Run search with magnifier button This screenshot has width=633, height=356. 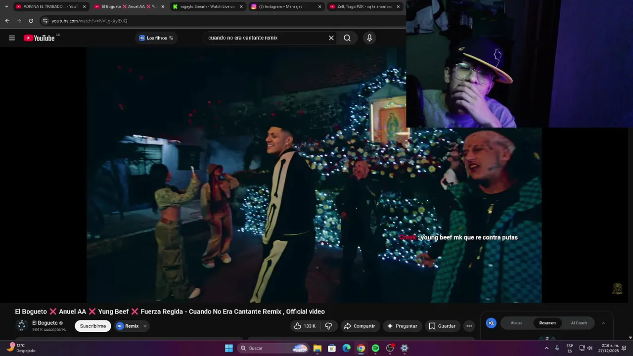click(347, 38)
